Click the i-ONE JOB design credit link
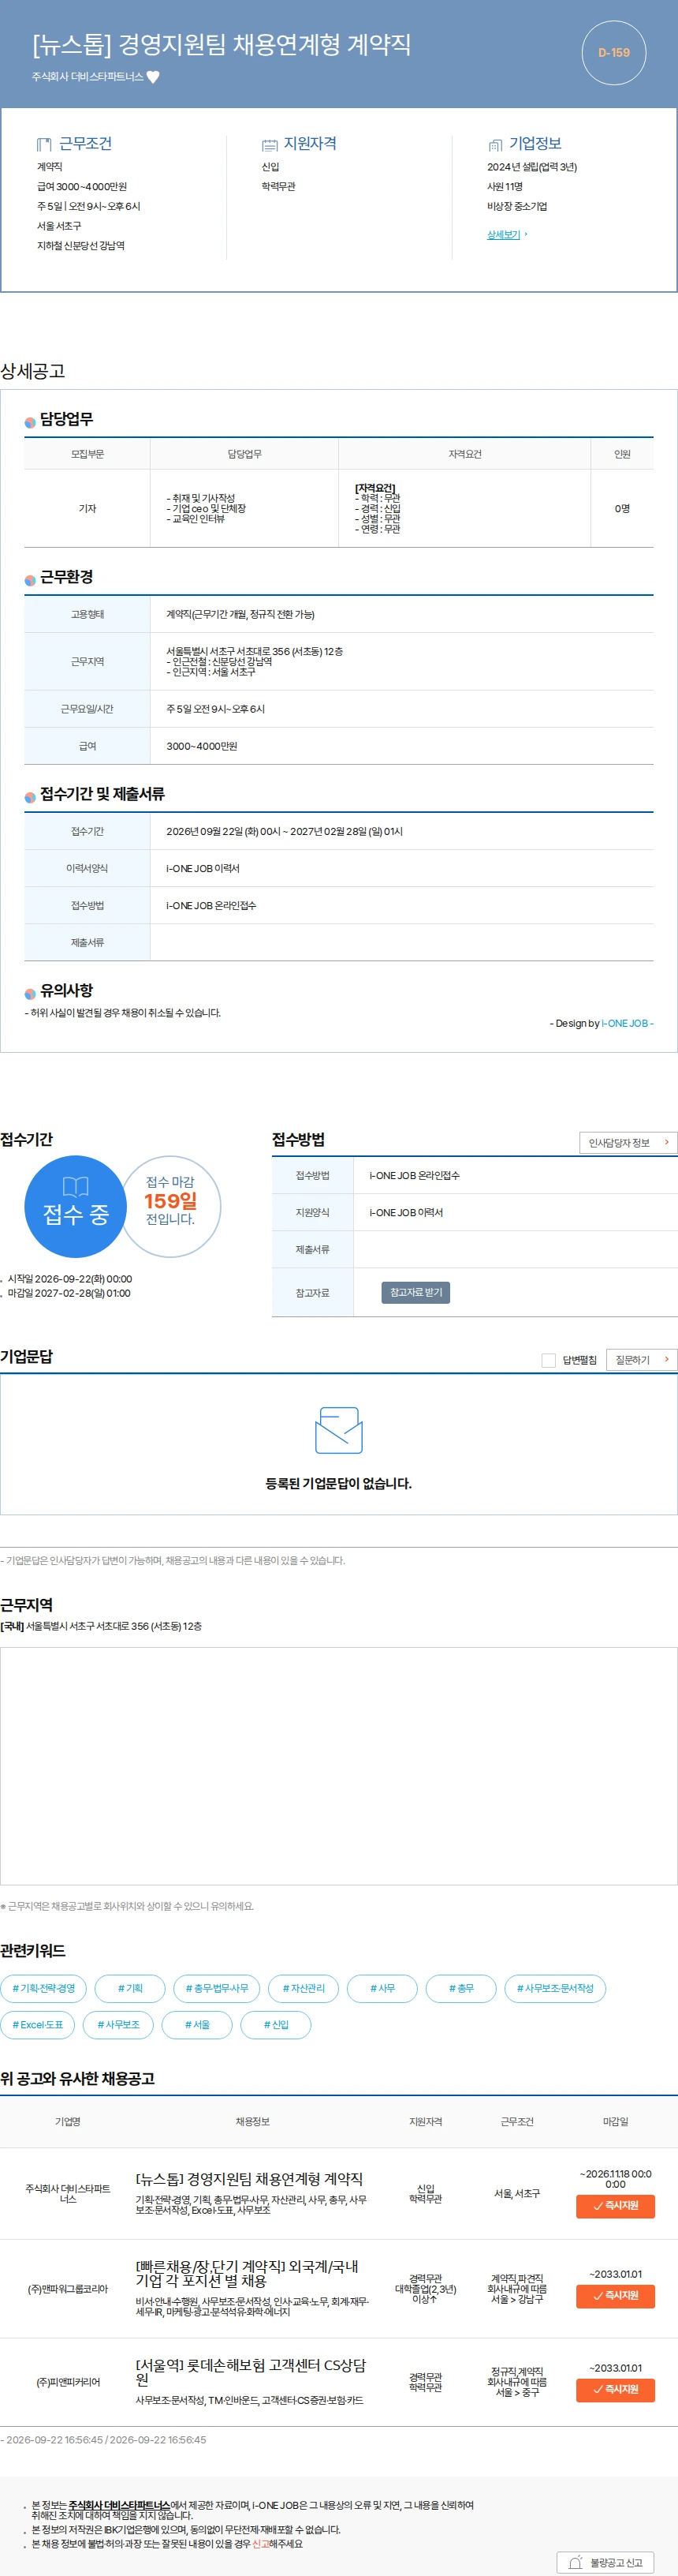The width and height of the screenshot is (678, 2576). click(x=625, y=1023)
